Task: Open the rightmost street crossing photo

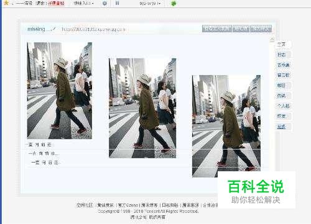Action: click(x=226, y=126)
